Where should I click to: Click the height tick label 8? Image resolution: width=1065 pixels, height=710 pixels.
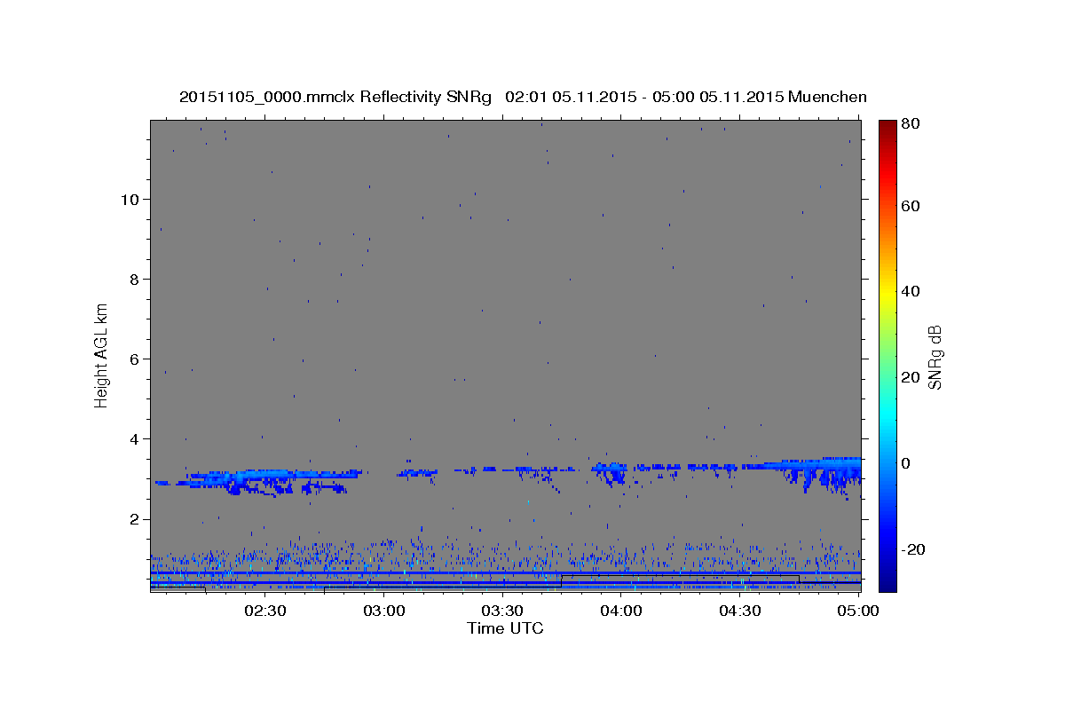click(x=134, y=279)
